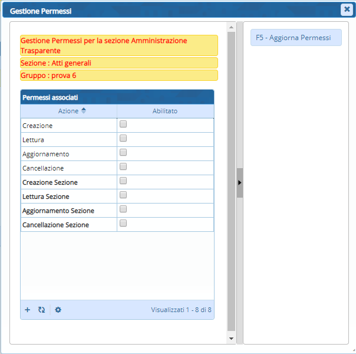356x354 pixels.
Task: Sort by the Azione column header
Action: click(x=68, y=111)
